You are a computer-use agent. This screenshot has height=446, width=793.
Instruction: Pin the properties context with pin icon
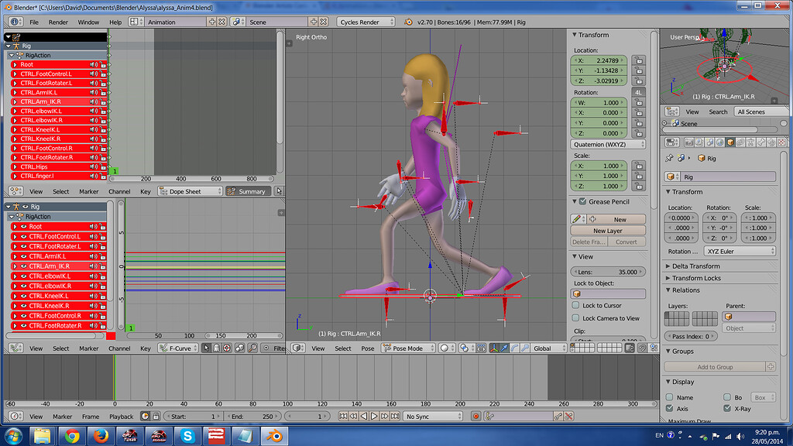tap(670, 158)
